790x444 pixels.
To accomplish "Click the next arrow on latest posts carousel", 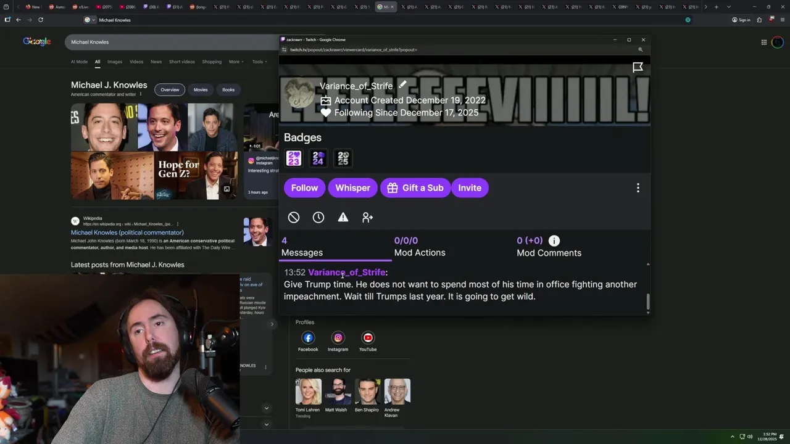I will pos(272,324).
